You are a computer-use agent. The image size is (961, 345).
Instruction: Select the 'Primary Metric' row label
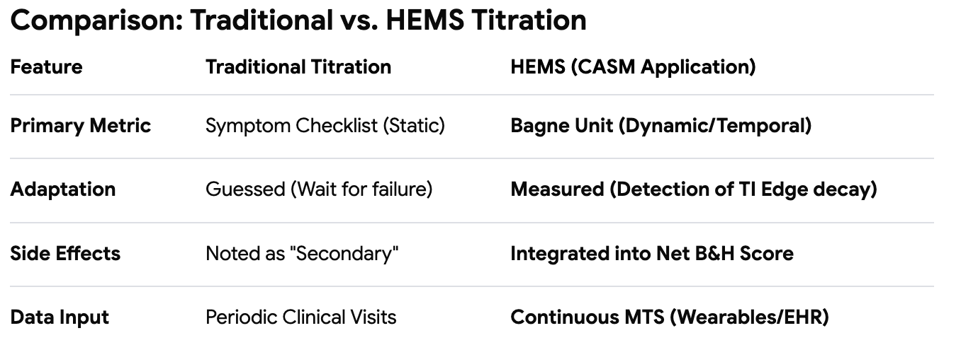(81, 126)
